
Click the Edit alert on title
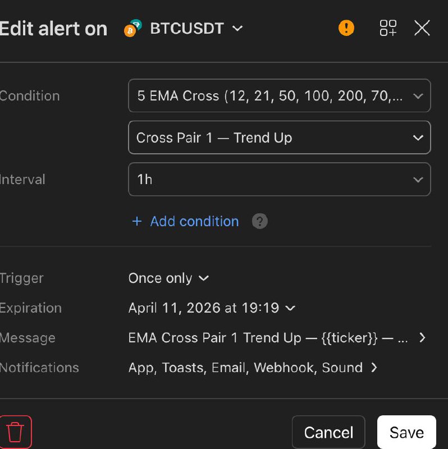pyautogui.click(x=54, y=28)
